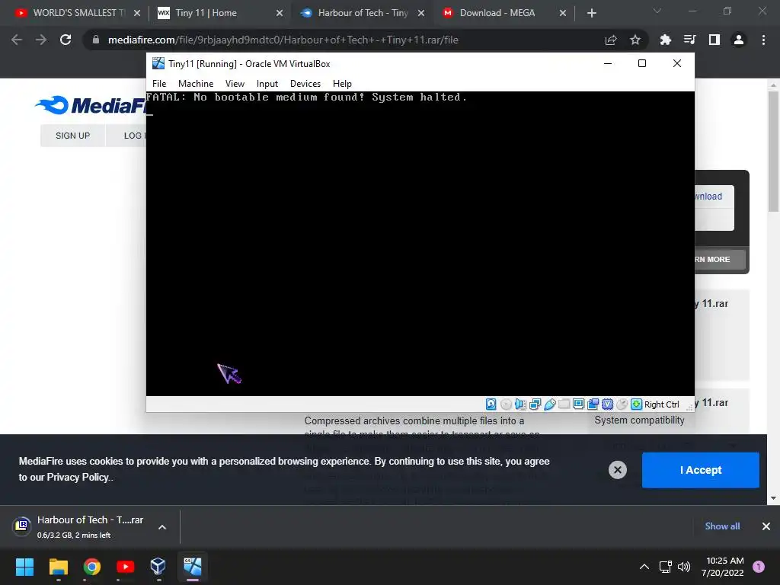Close the Tiny 11 | Home tab
This screenshot has width=780, height=585.
(x=280, y=13)
